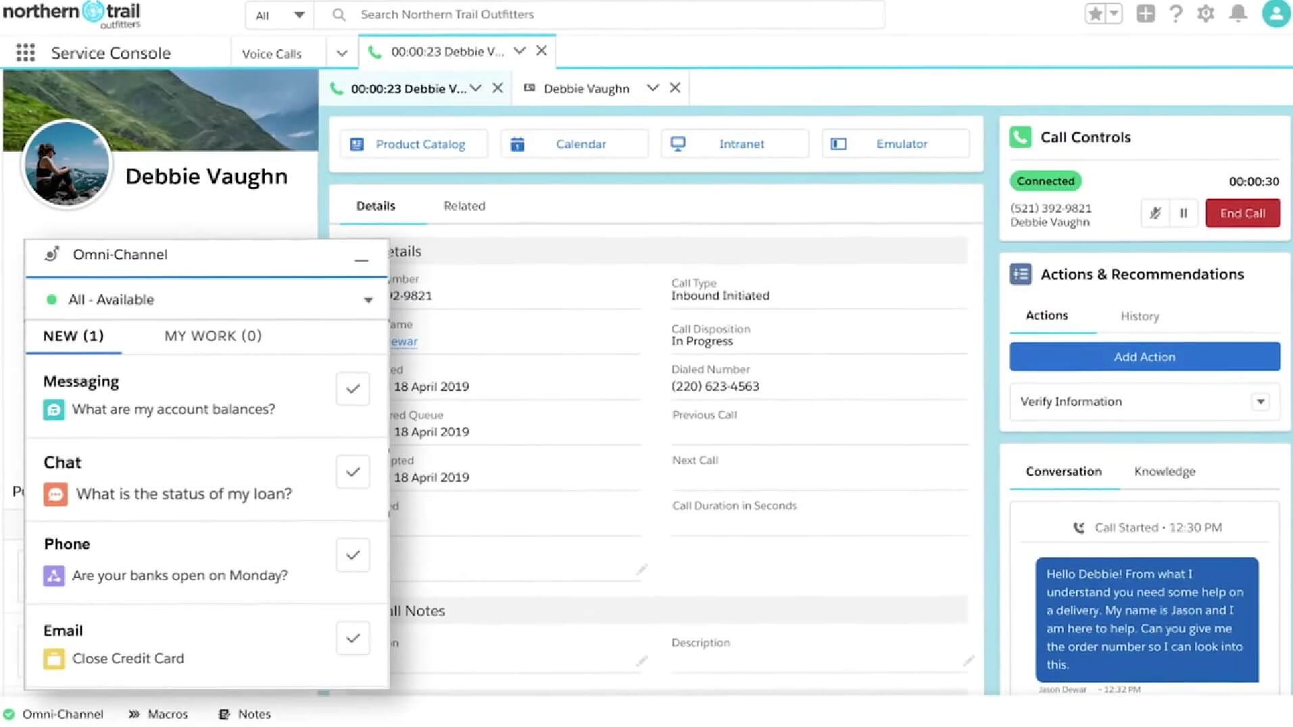The width and height of the screenshot is (1293, 727).
Task: Click Debbie Vaughn's profile photo
Action: click(x=66, y=164)
